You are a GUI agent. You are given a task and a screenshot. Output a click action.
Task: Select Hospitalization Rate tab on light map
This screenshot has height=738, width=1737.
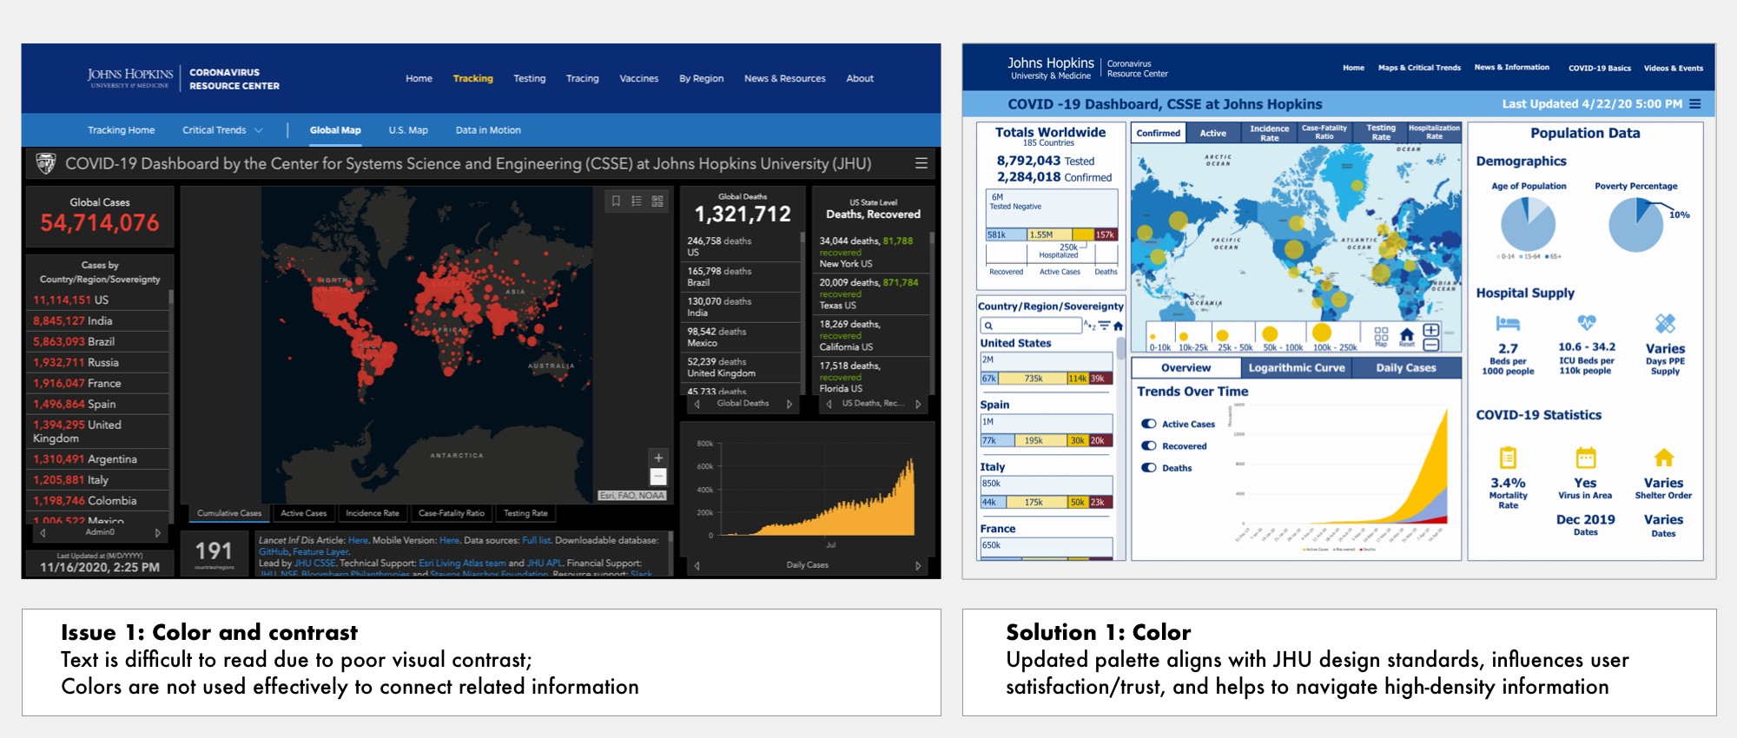1434,132
